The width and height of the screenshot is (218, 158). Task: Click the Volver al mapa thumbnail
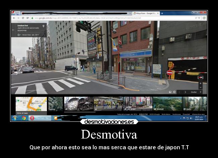[x=31, y=104]
